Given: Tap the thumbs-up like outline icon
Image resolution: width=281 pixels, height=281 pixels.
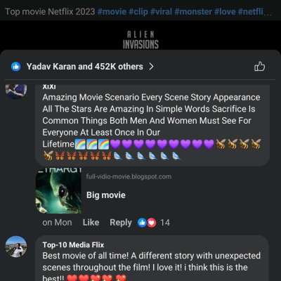Looking at the screenshot, I should [x=259, y=67].
